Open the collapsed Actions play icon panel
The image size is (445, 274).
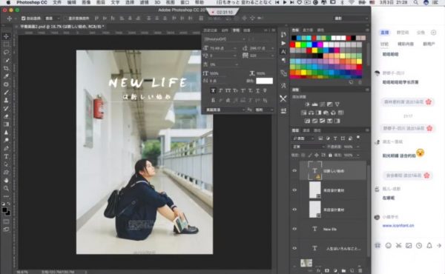click(x=283, y=43)
